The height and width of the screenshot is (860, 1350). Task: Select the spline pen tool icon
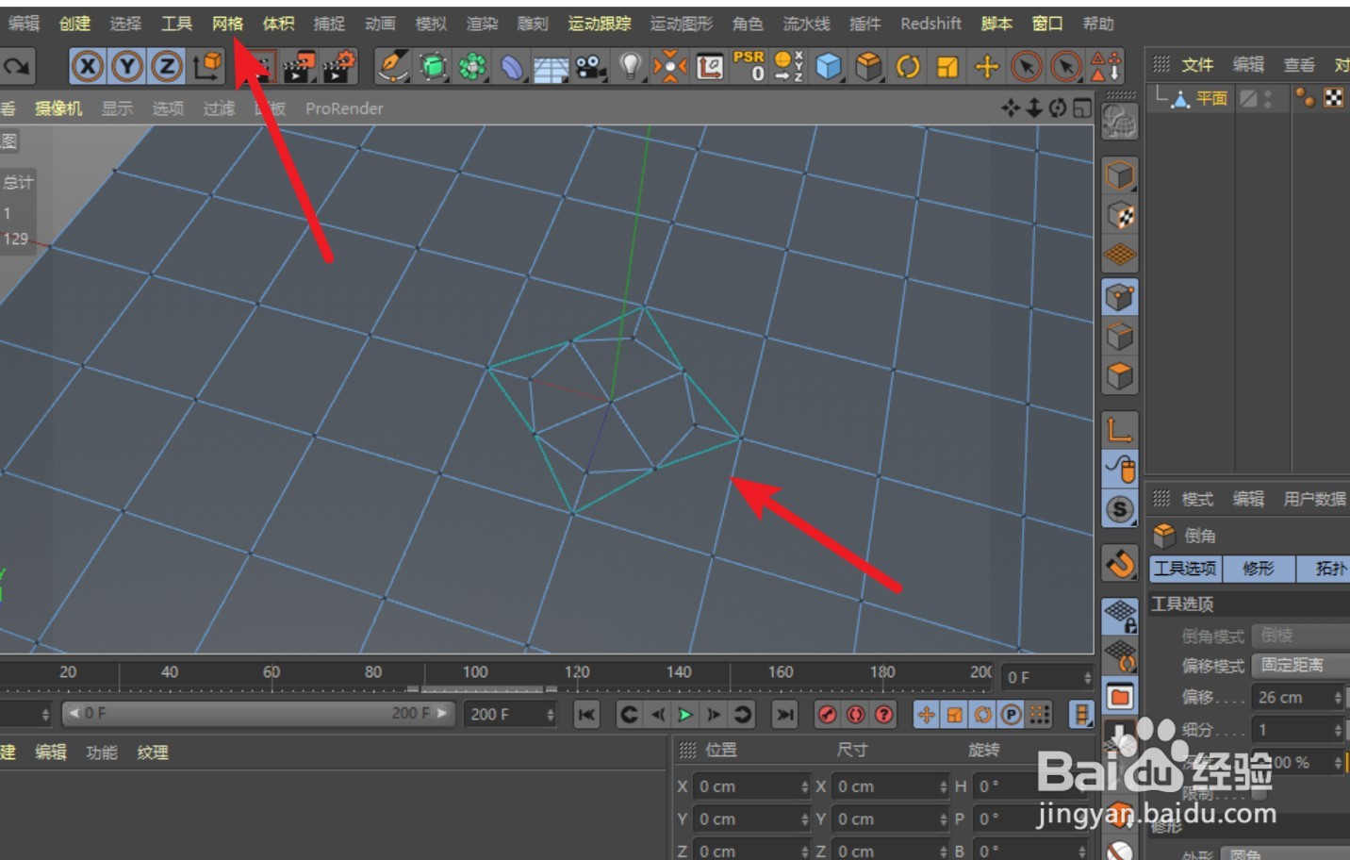[392, 66]
